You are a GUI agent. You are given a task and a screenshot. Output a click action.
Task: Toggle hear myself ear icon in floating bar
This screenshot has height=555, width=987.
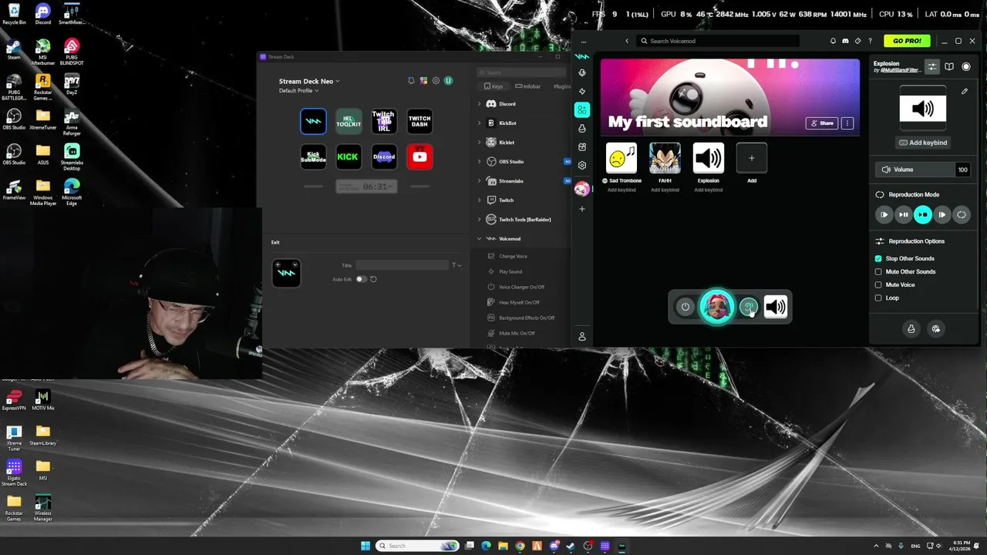tap(748, 307)
